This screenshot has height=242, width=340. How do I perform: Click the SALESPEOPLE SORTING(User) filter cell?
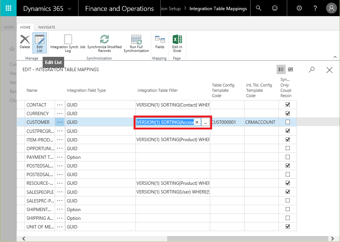[172, 192]
